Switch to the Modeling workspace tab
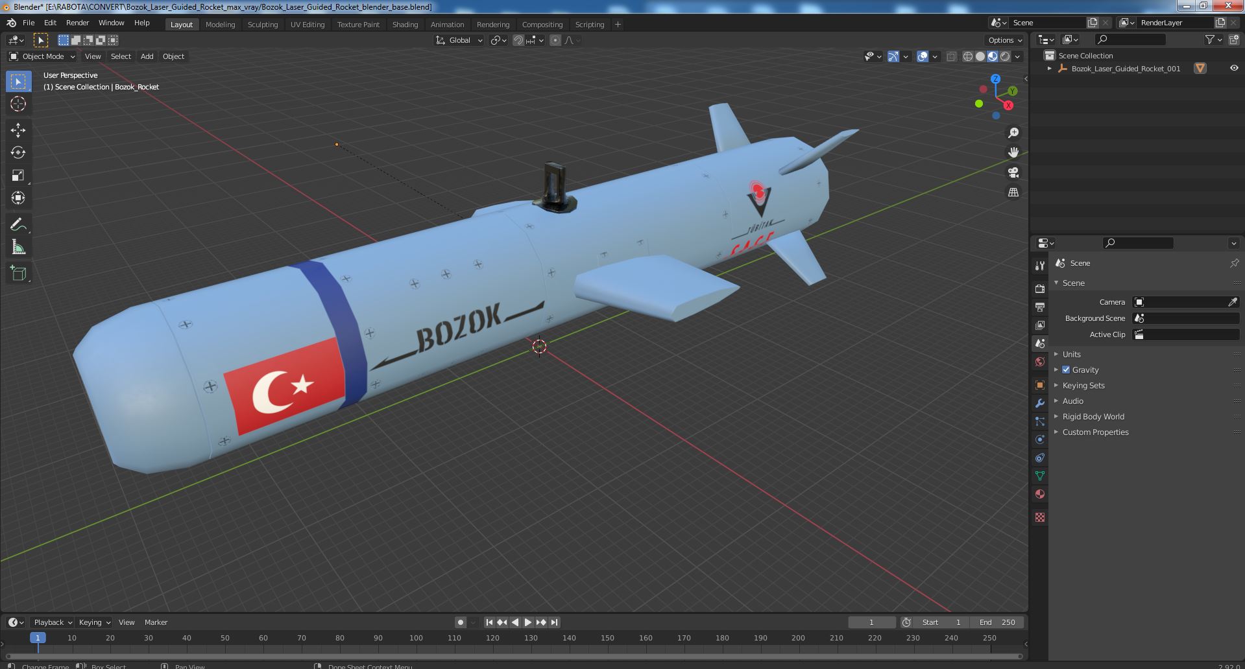Viewport: 1245px width, 669px height. pyautogui.click(x=220, y=25)
